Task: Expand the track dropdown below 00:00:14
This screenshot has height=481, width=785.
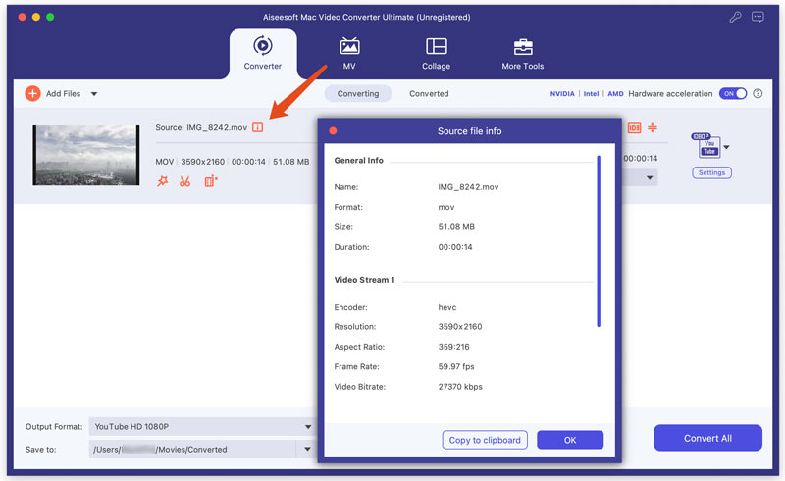Action: [x=650, y=177]
